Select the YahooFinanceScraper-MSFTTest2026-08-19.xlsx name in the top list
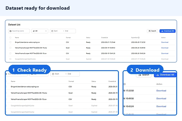 (31, 48)
